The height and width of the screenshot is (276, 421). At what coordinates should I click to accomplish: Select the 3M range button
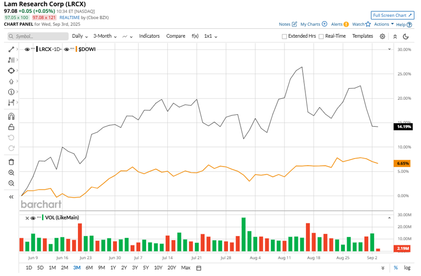tap(77, 268)
